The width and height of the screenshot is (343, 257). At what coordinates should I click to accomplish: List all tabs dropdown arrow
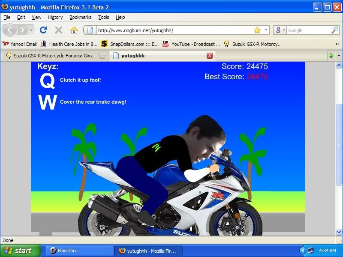coord(339,56)
